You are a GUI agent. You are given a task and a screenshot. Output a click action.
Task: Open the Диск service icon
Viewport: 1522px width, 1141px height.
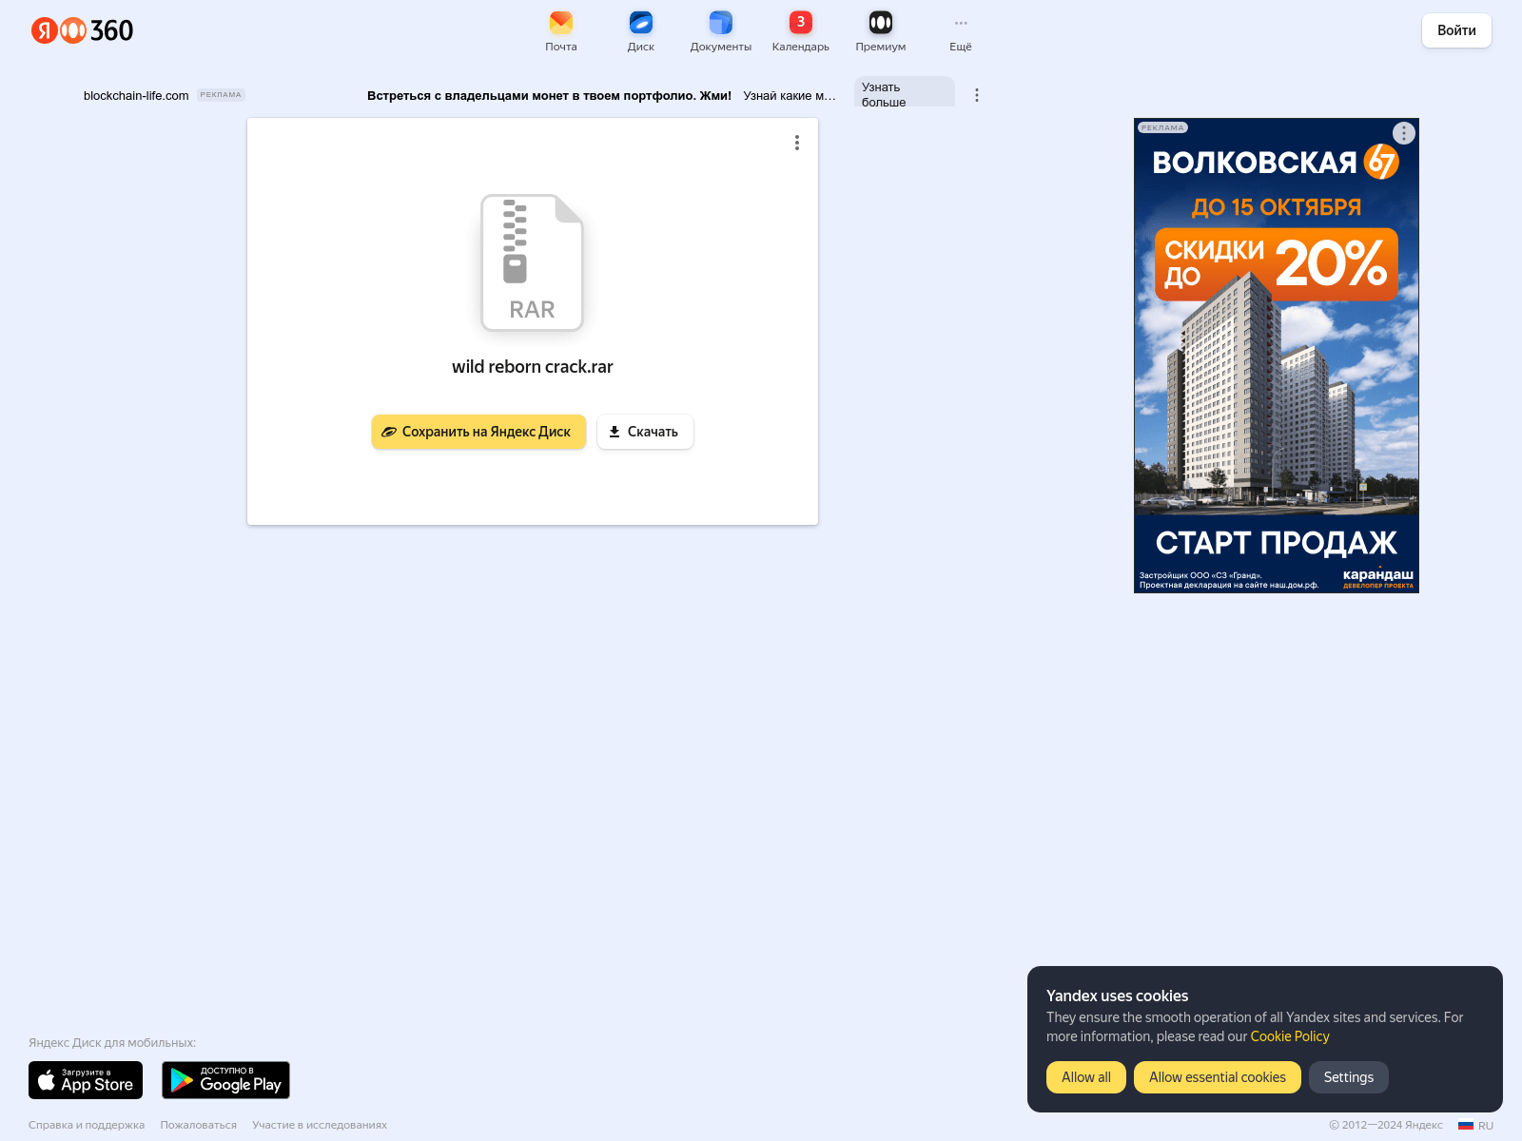[x=641, y=30]
